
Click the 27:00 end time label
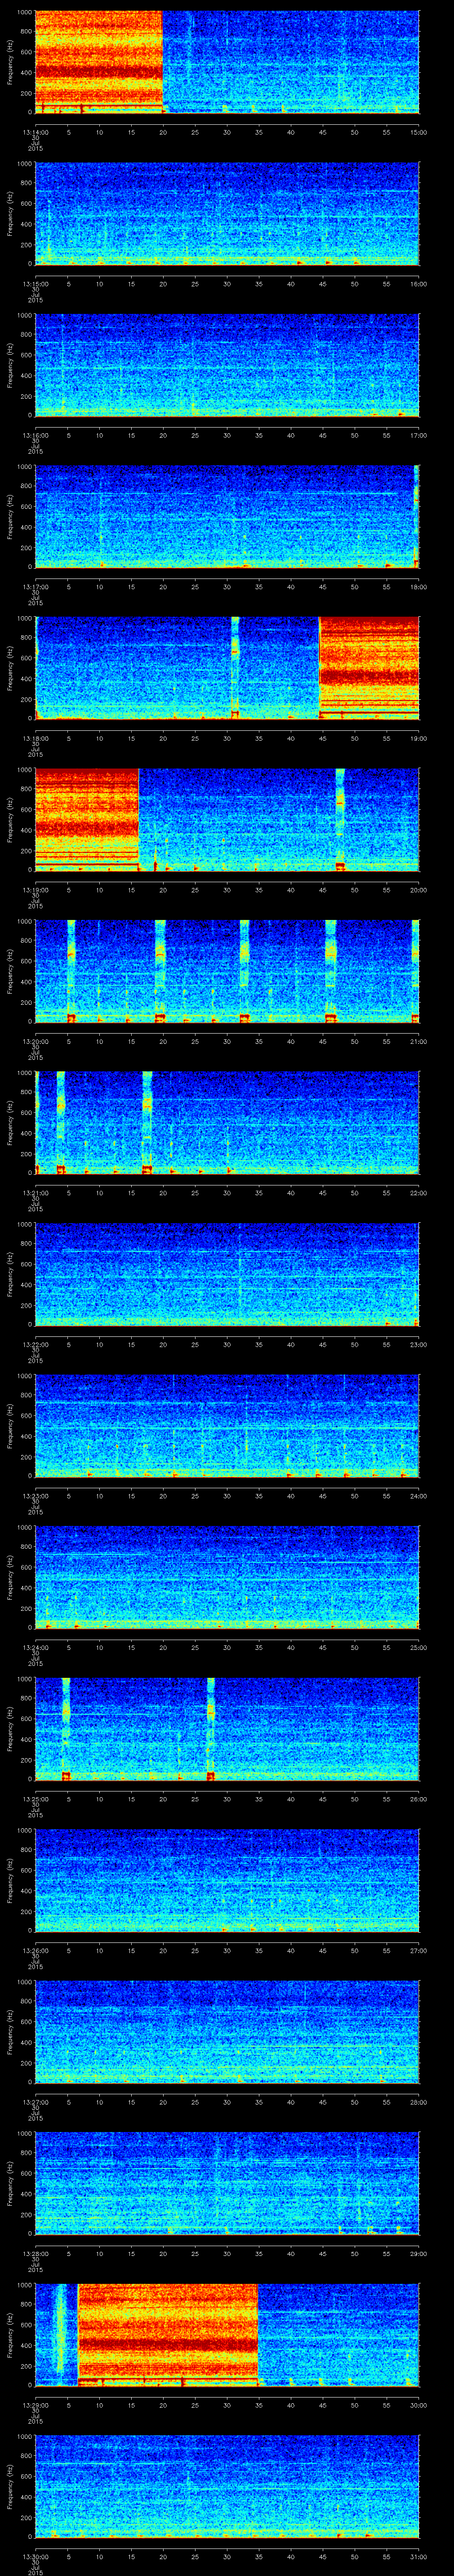click(418, 1950)
